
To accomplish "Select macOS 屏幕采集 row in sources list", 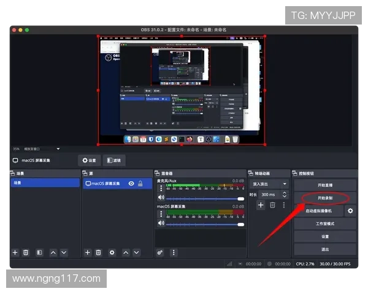I will tap(118, 183).
